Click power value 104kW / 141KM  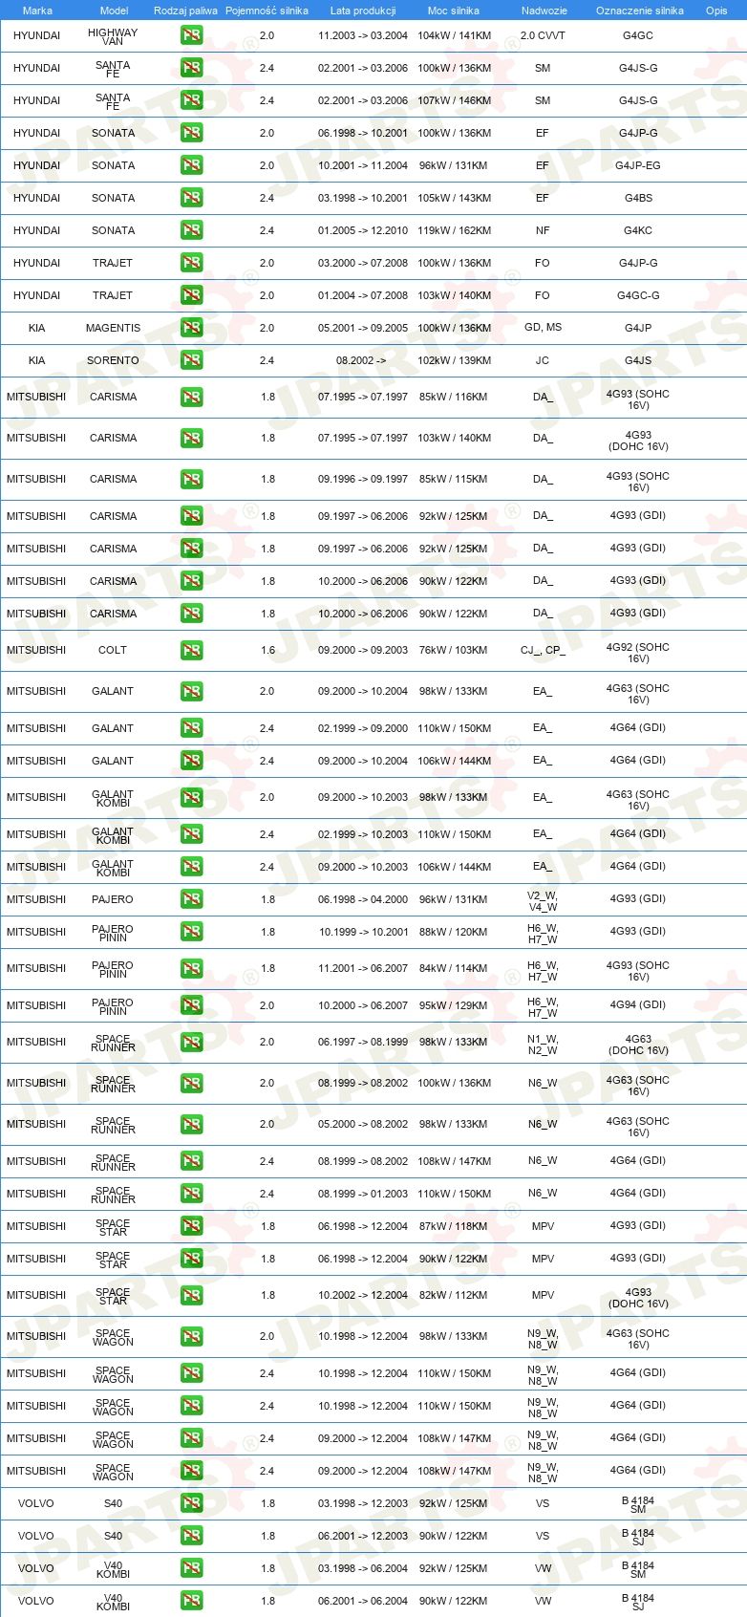pos(455,35)
